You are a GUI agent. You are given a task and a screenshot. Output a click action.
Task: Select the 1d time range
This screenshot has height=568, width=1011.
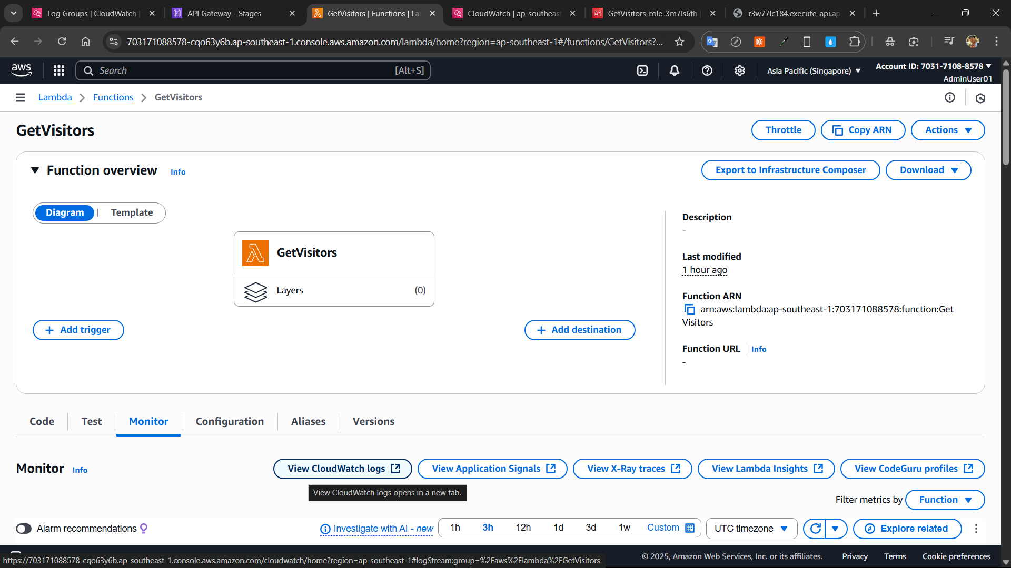[x=558, y=528]
